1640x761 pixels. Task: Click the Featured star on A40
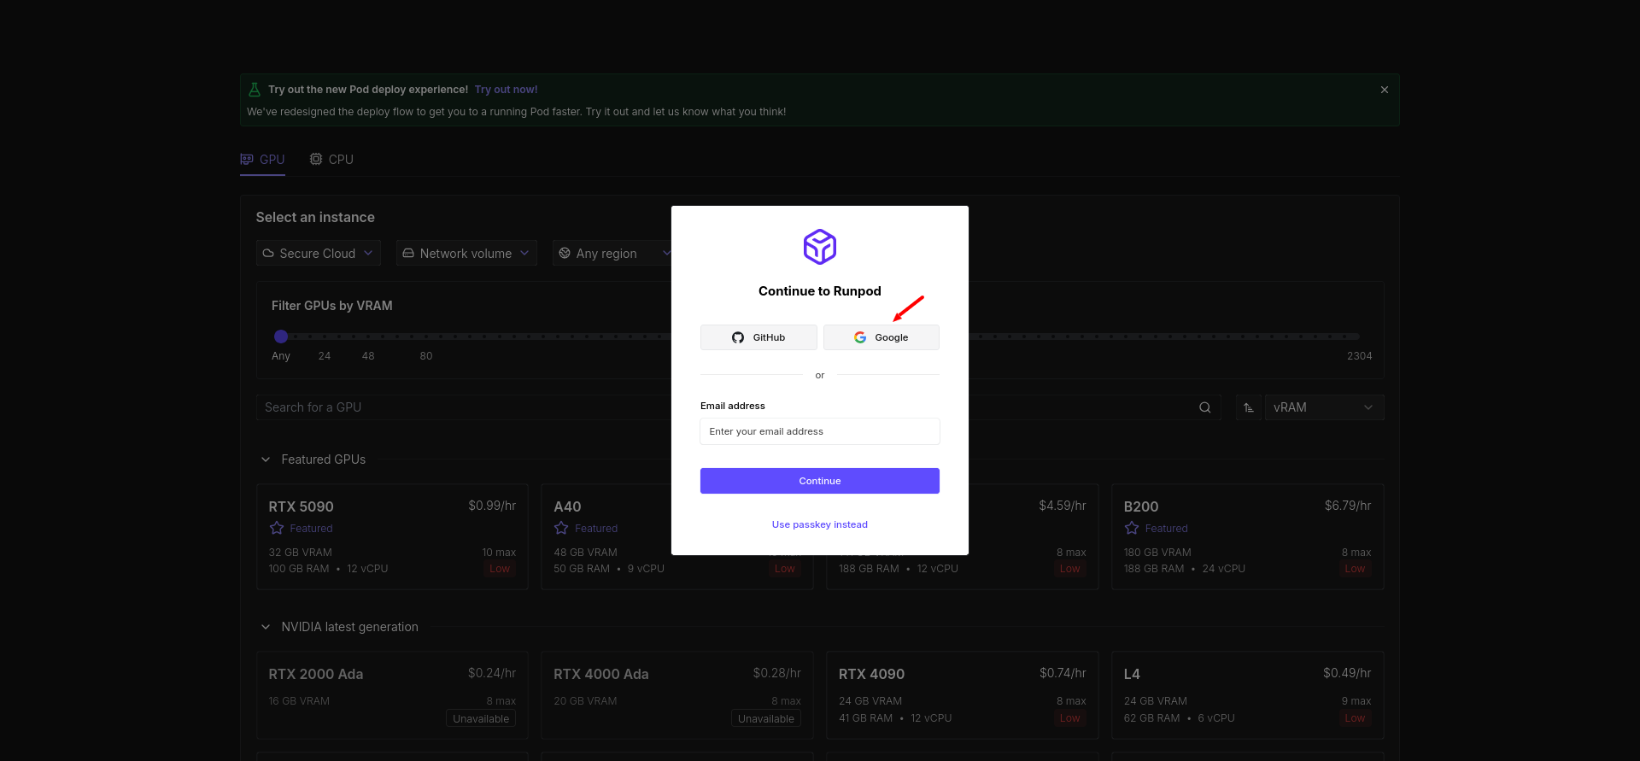point(561,529)
